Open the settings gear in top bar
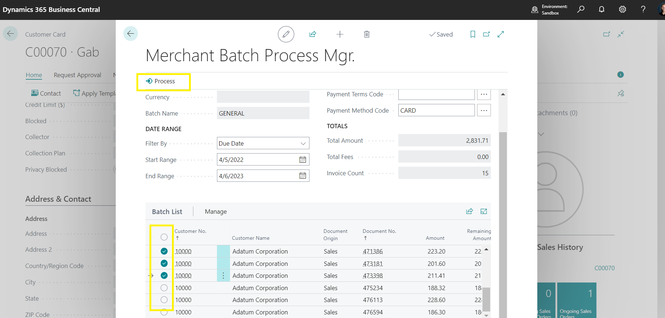The height and width of the screenshot is (318, 665). 623,9
